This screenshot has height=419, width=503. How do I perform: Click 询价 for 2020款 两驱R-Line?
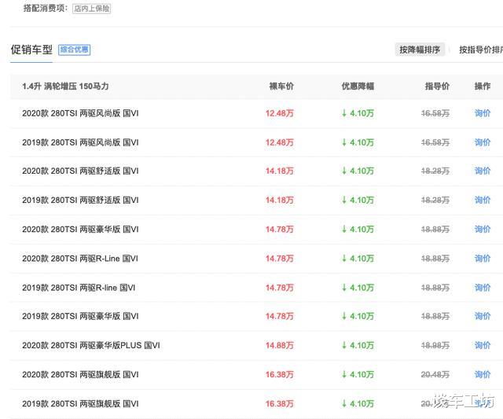pos(483,259)
